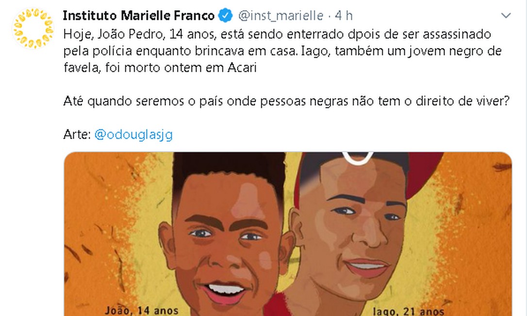Image resolution: width=527 pixels, height=316 pixels.
Task: Select the 'João, 14 anos' caption
Action: click(142, 310)
